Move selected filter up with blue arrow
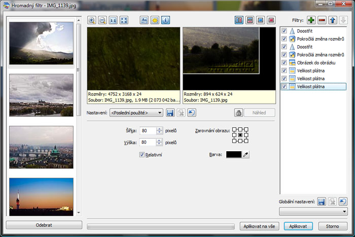This screenshot has height=237, width=355. 333,20
